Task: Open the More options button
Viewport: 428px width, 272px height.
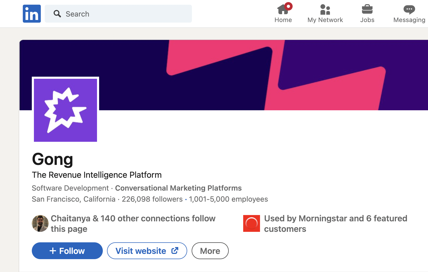Action: pos(210,251)
